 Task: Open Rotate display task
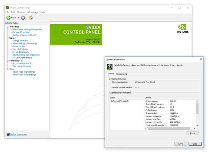(18, 46)
